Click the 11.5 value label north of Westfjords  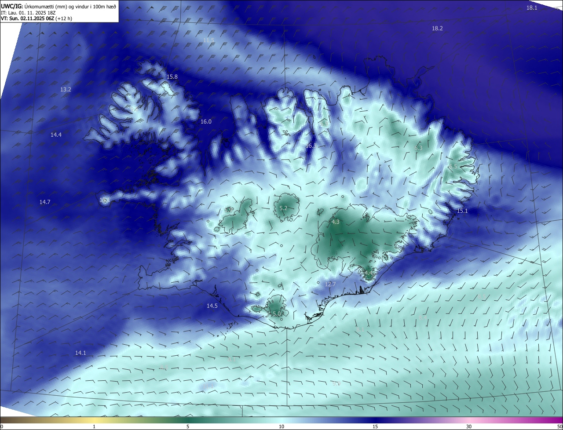tap(208, 40)
